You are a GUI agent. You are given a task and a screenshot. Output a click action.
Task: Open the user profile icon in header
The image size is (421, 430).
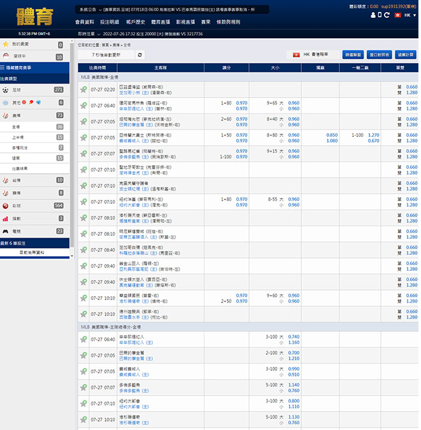[x=373, y=15]
